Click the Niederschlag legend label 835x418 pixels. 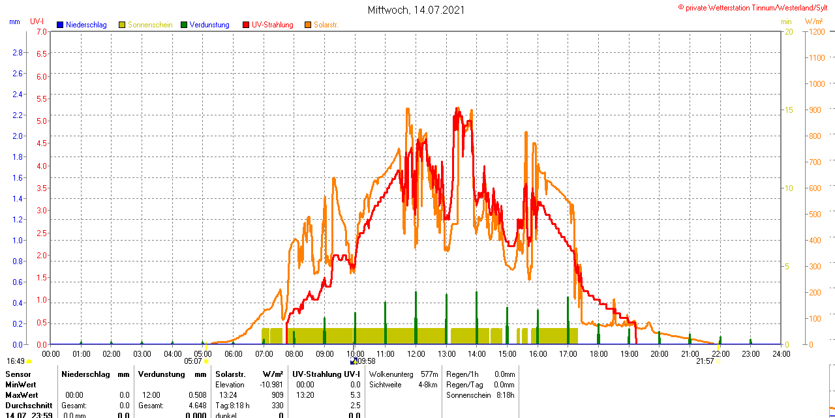coord(86,25)
